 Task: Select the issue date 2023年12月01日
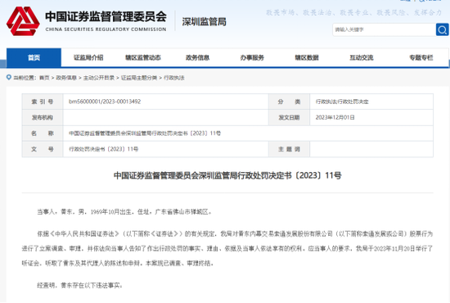[x=335, y=117]
